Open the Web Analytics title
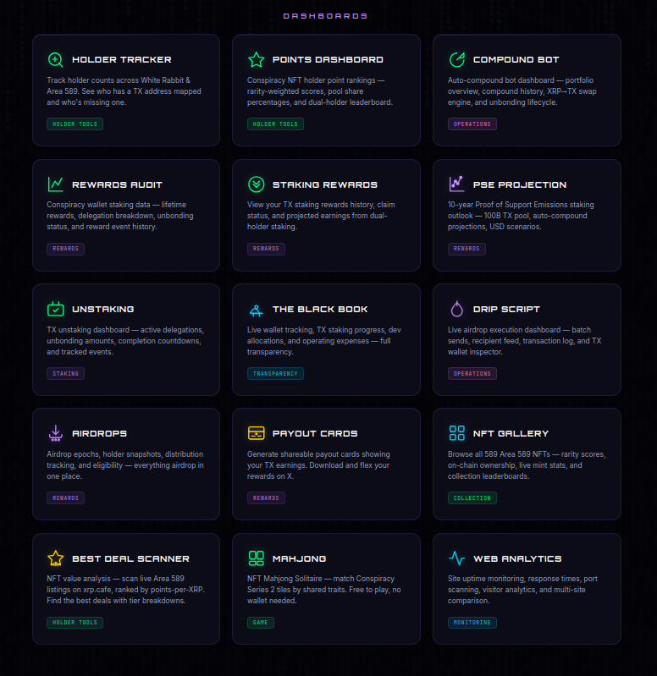The height and width of the screenshot is (676, 657). point(517,558)
